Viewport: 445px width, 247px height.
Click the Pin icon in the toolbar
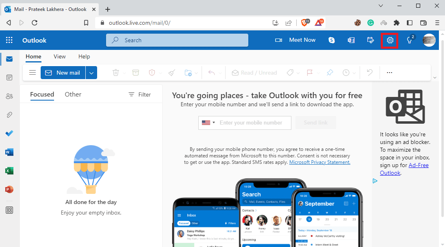(330, 73)
